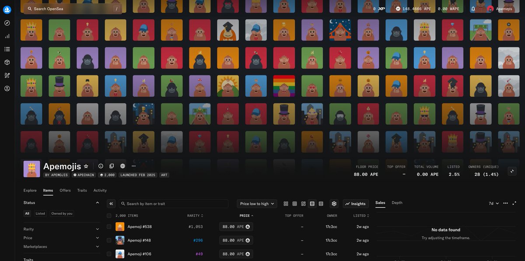Image resolution: width=525 pixels, height=261 pixels.
Task: Switch to the Traits tab
Action: coord(82,190)
